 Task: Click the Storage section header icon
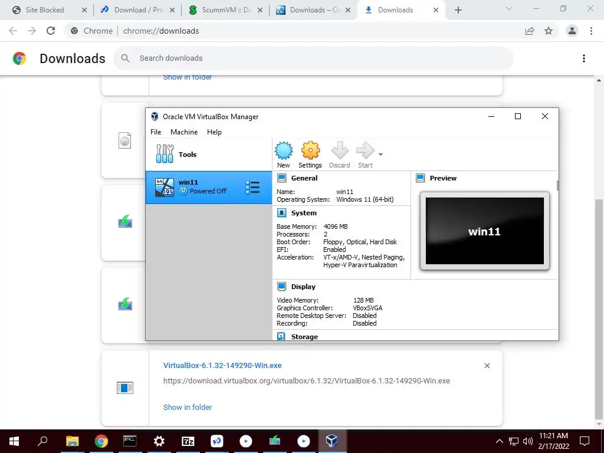click(x=281, y=336)
